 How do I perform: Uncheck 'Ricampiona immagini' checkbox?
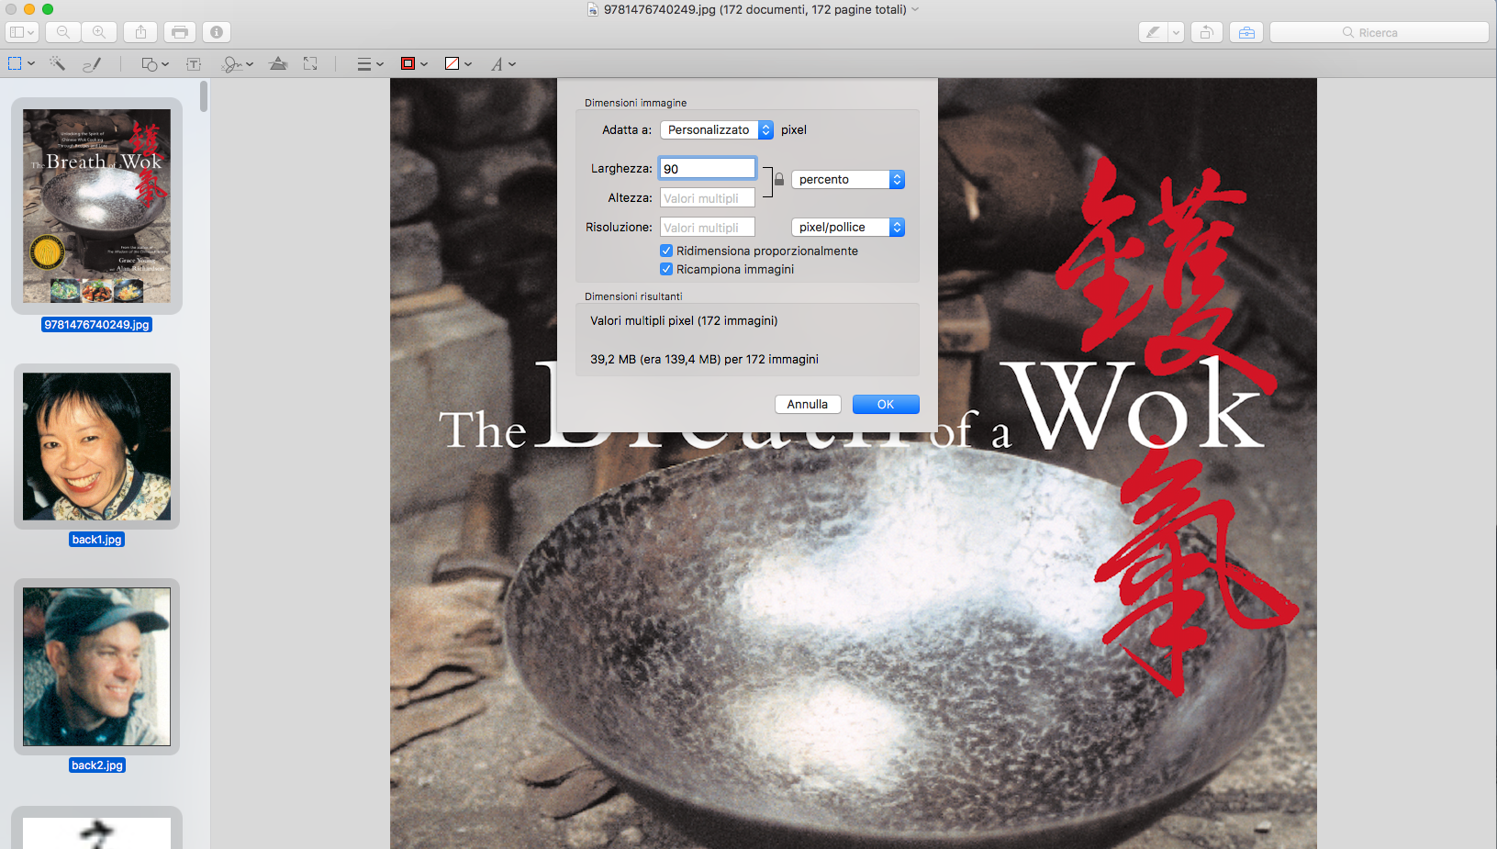coord(666,269)
